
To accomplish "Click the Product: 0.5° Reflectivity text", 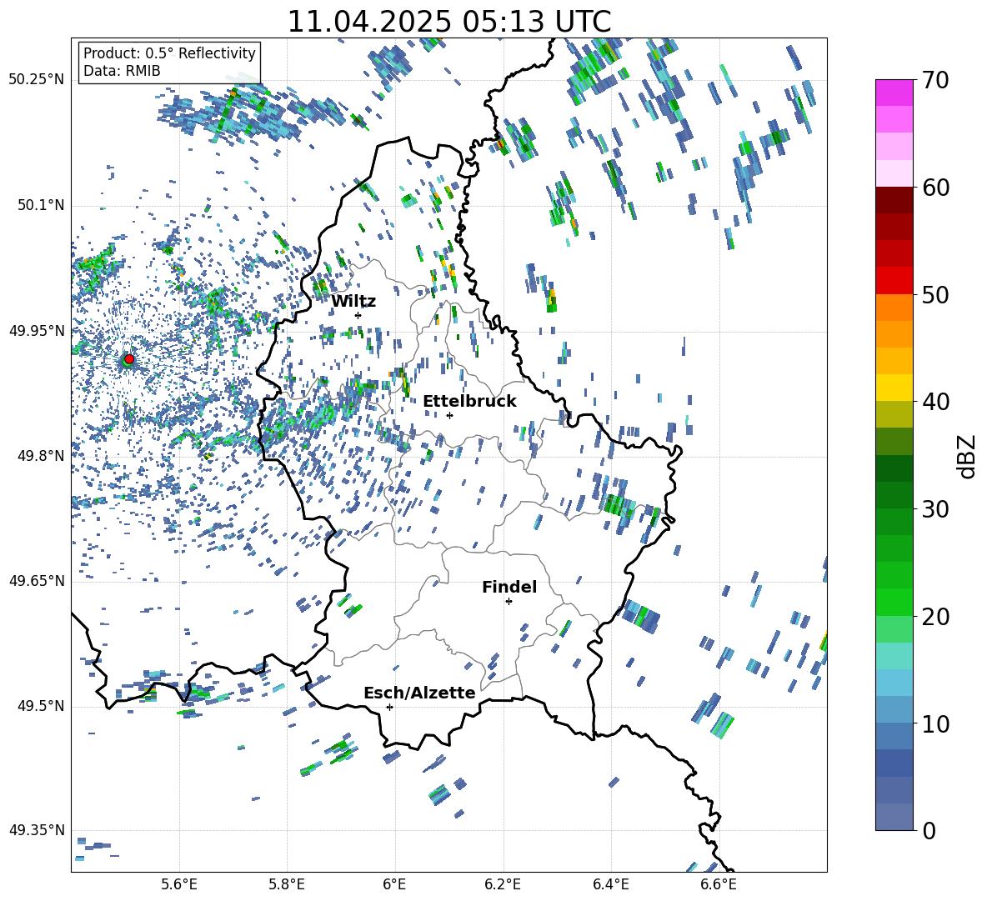I will tap(169, 53).
